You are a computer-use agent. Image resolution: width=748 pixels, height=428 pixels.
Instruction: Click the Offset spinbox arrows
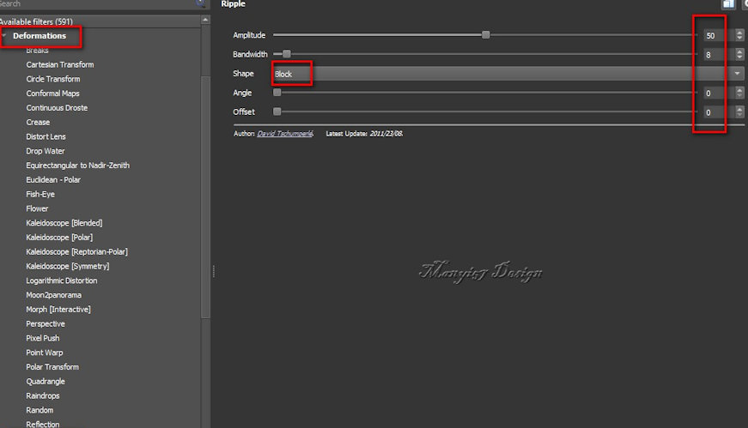pyautogui.click(x=739, y=112)
